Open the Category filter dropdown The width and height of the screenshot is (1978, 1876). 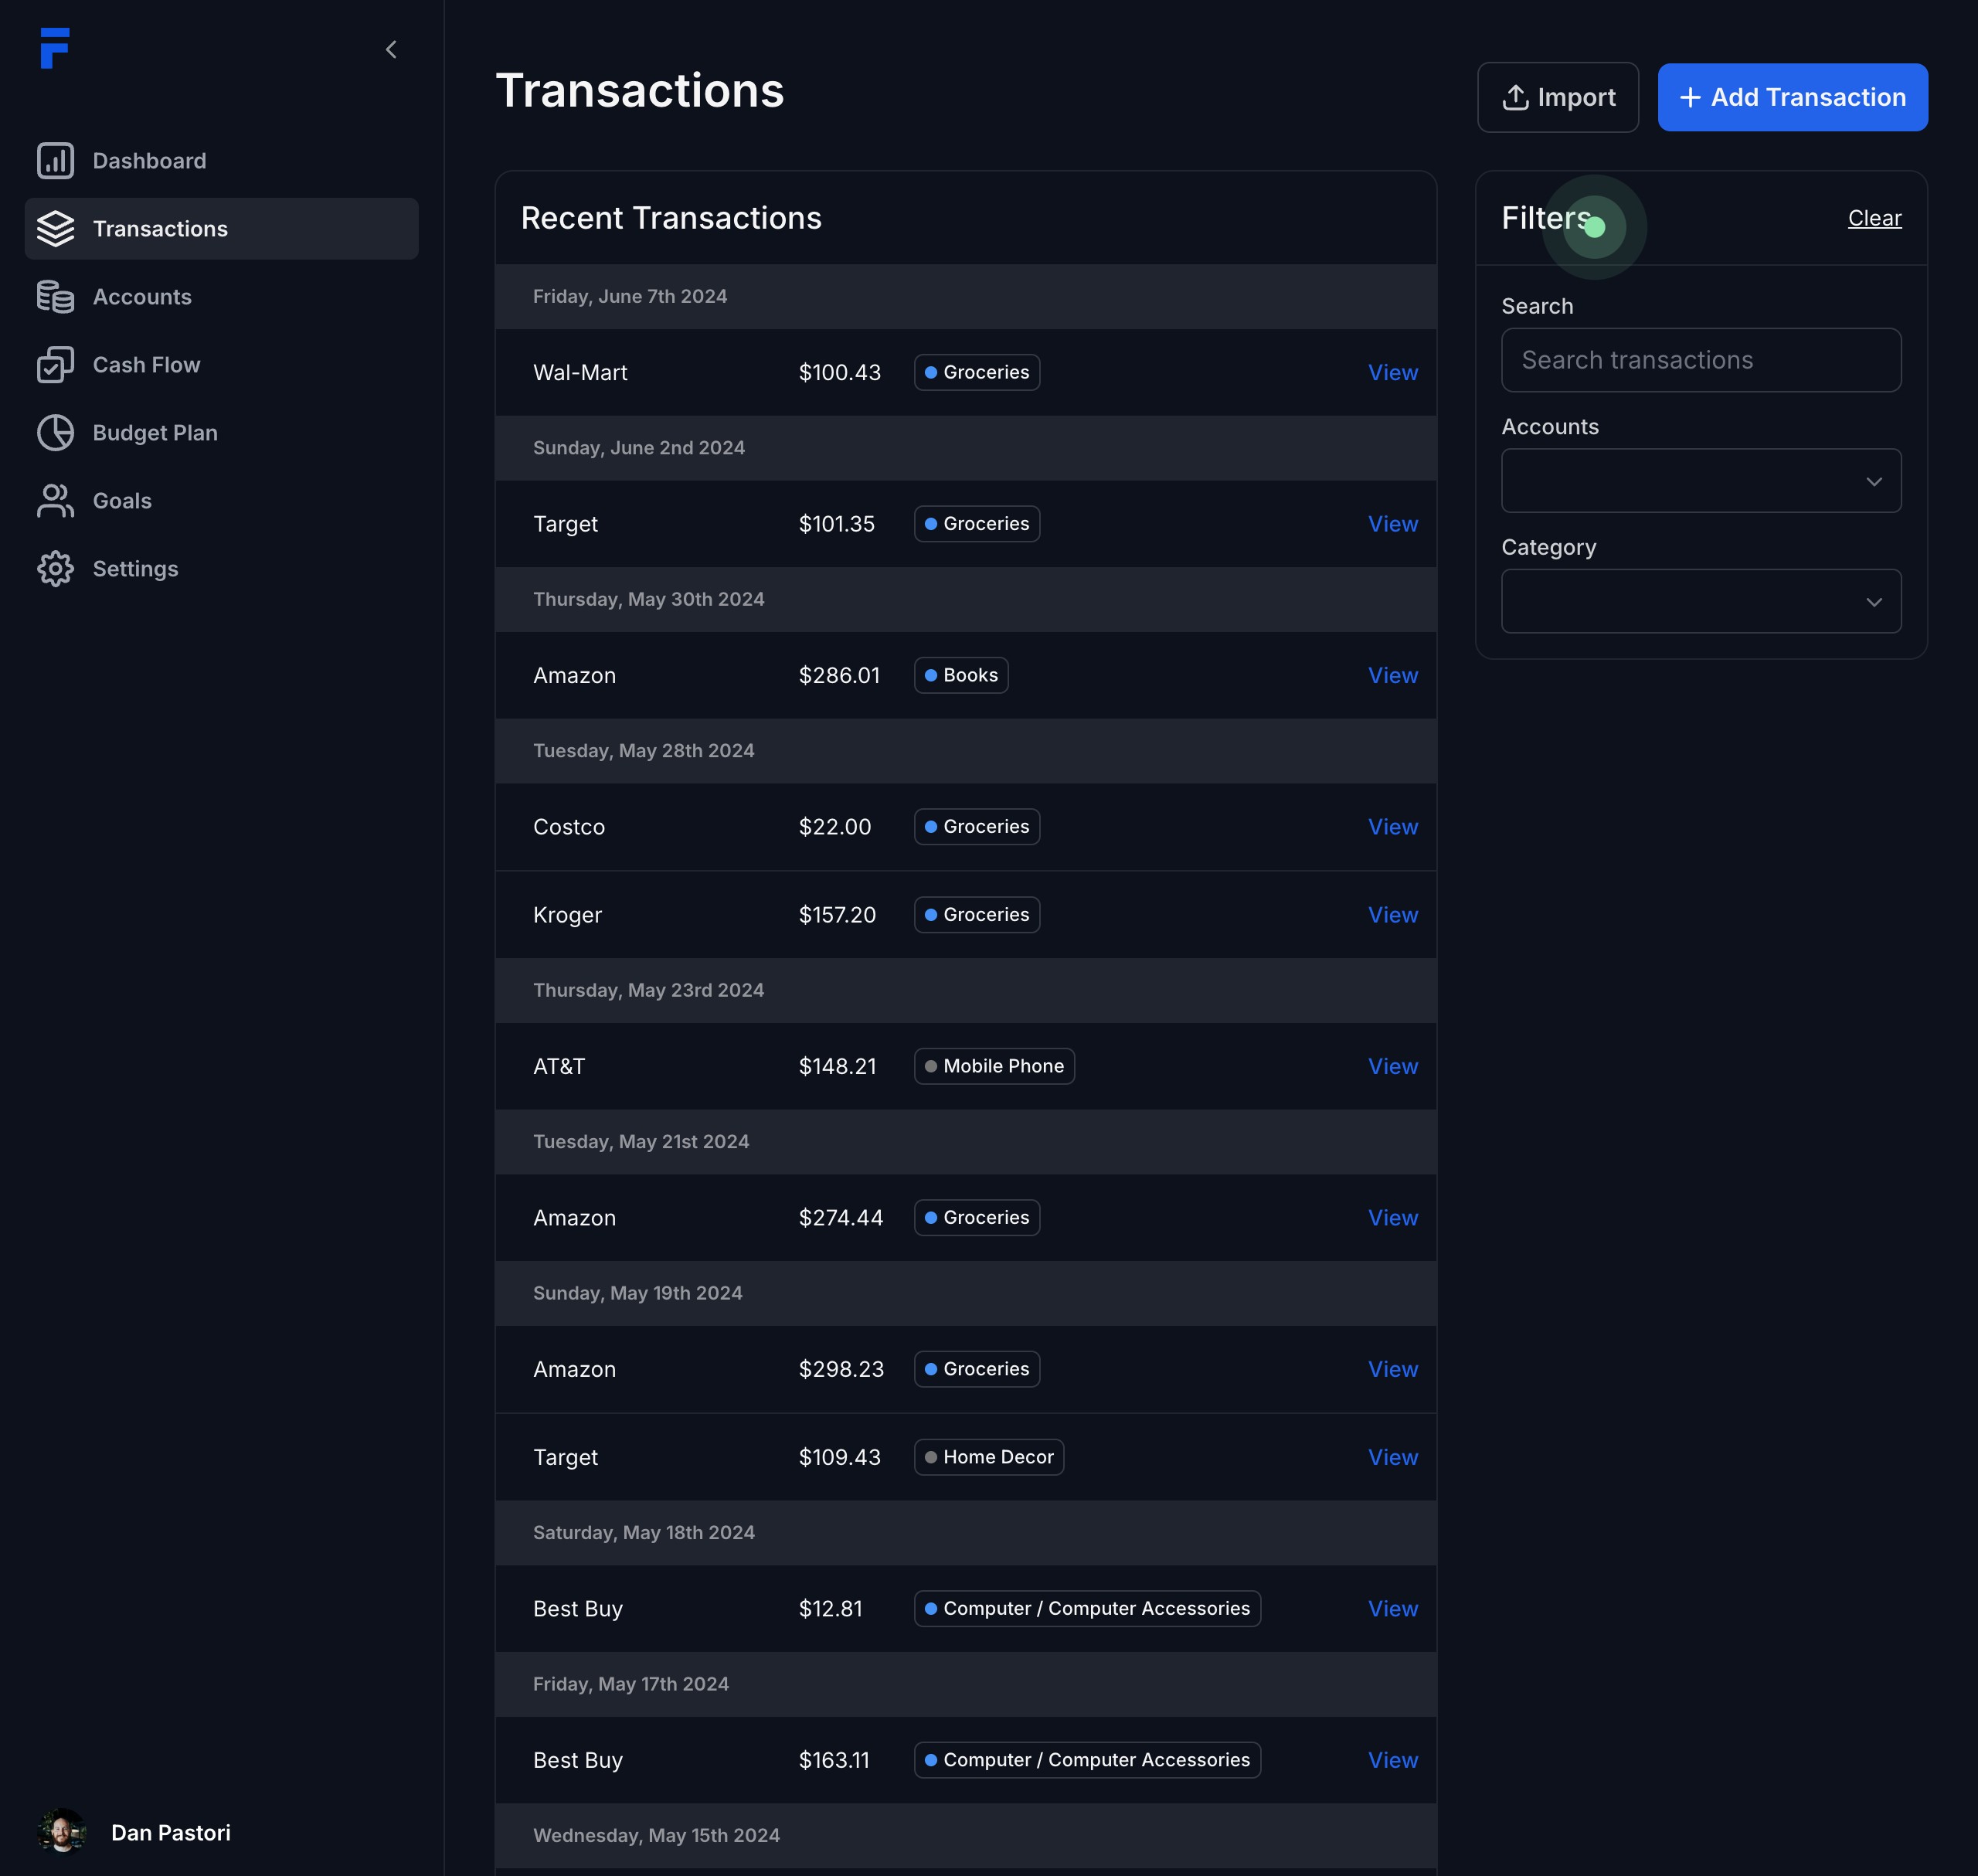[1700, 601]
